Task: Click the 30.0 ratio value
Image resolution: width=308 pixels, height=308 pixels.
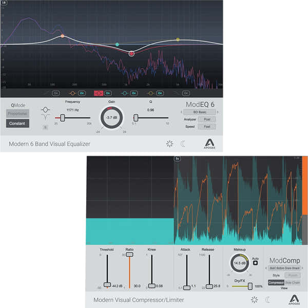Action: (137, 286)
